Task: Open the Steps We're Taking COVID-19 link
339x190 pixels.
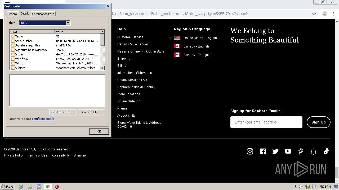Action: pos(139,125)
